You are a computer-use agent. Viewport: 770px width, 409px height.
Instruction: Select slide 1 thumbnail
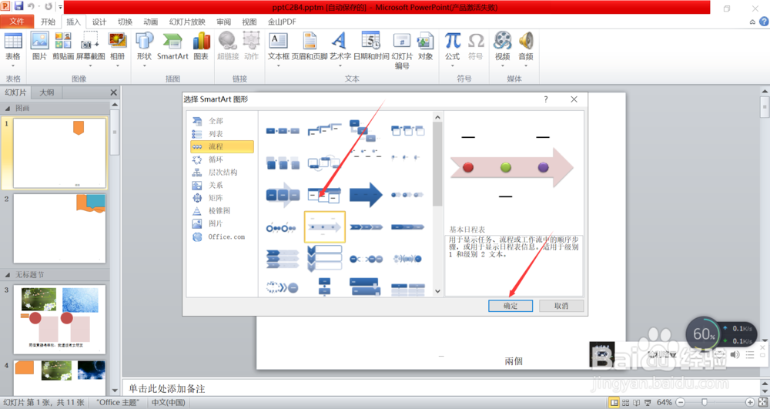click(59, 153)
